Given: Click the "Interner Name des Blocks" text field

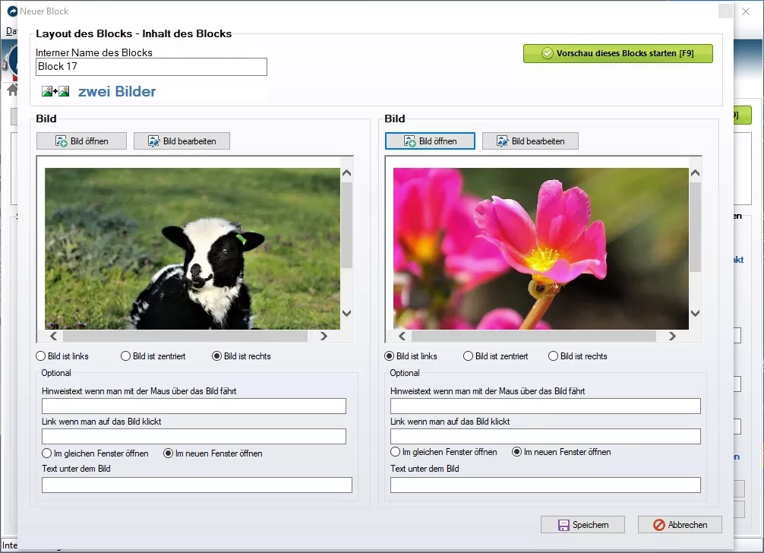Looking at the screenshot, I should point(151,67).
